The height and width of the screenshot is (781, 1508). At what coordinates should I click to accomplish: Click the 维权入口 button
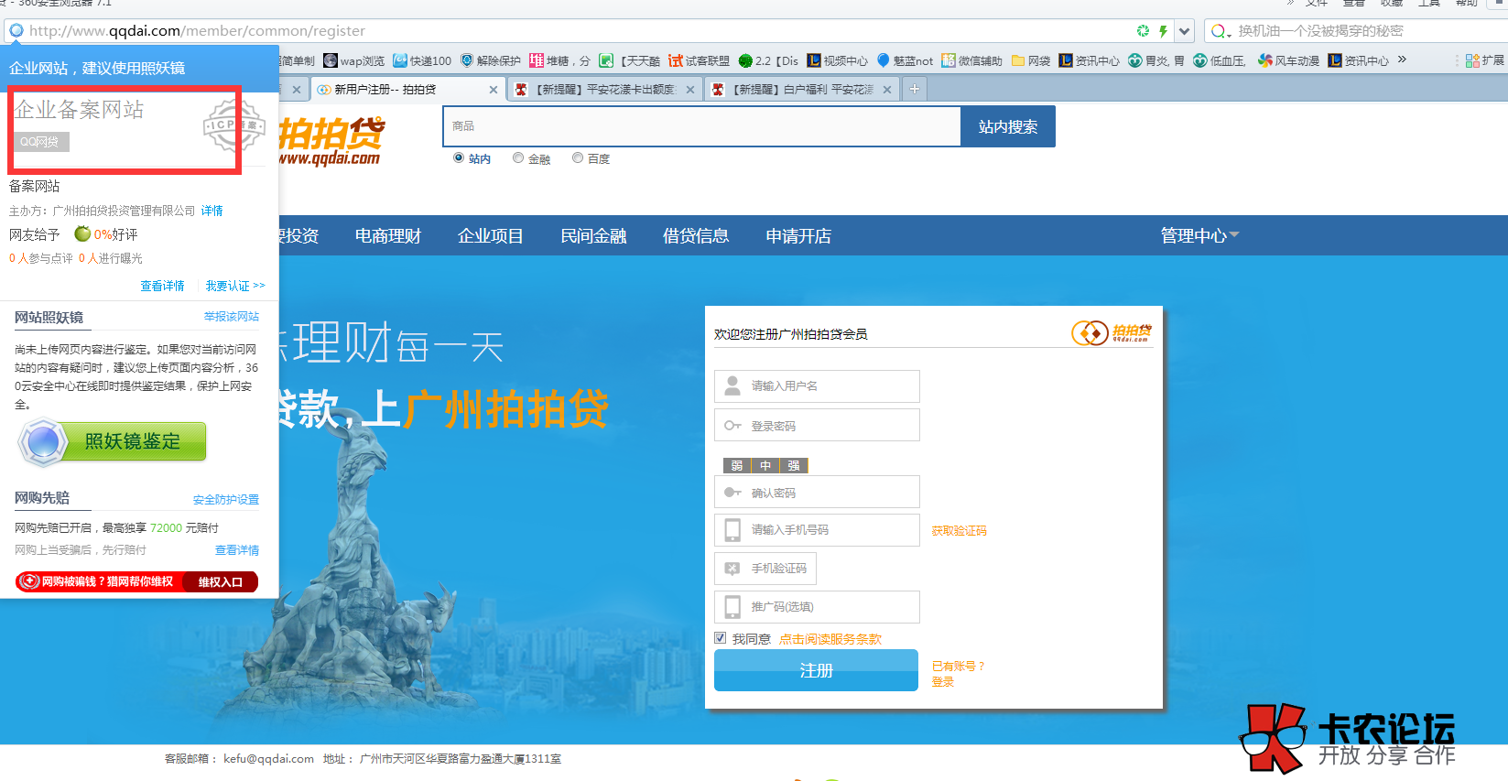click(x=221, y=582)
